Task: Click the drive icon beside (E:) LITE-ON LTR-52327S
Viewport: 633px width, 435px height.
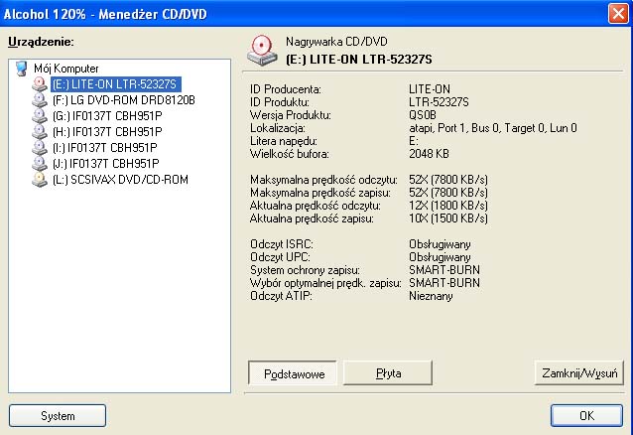Action: pos(40,84)
